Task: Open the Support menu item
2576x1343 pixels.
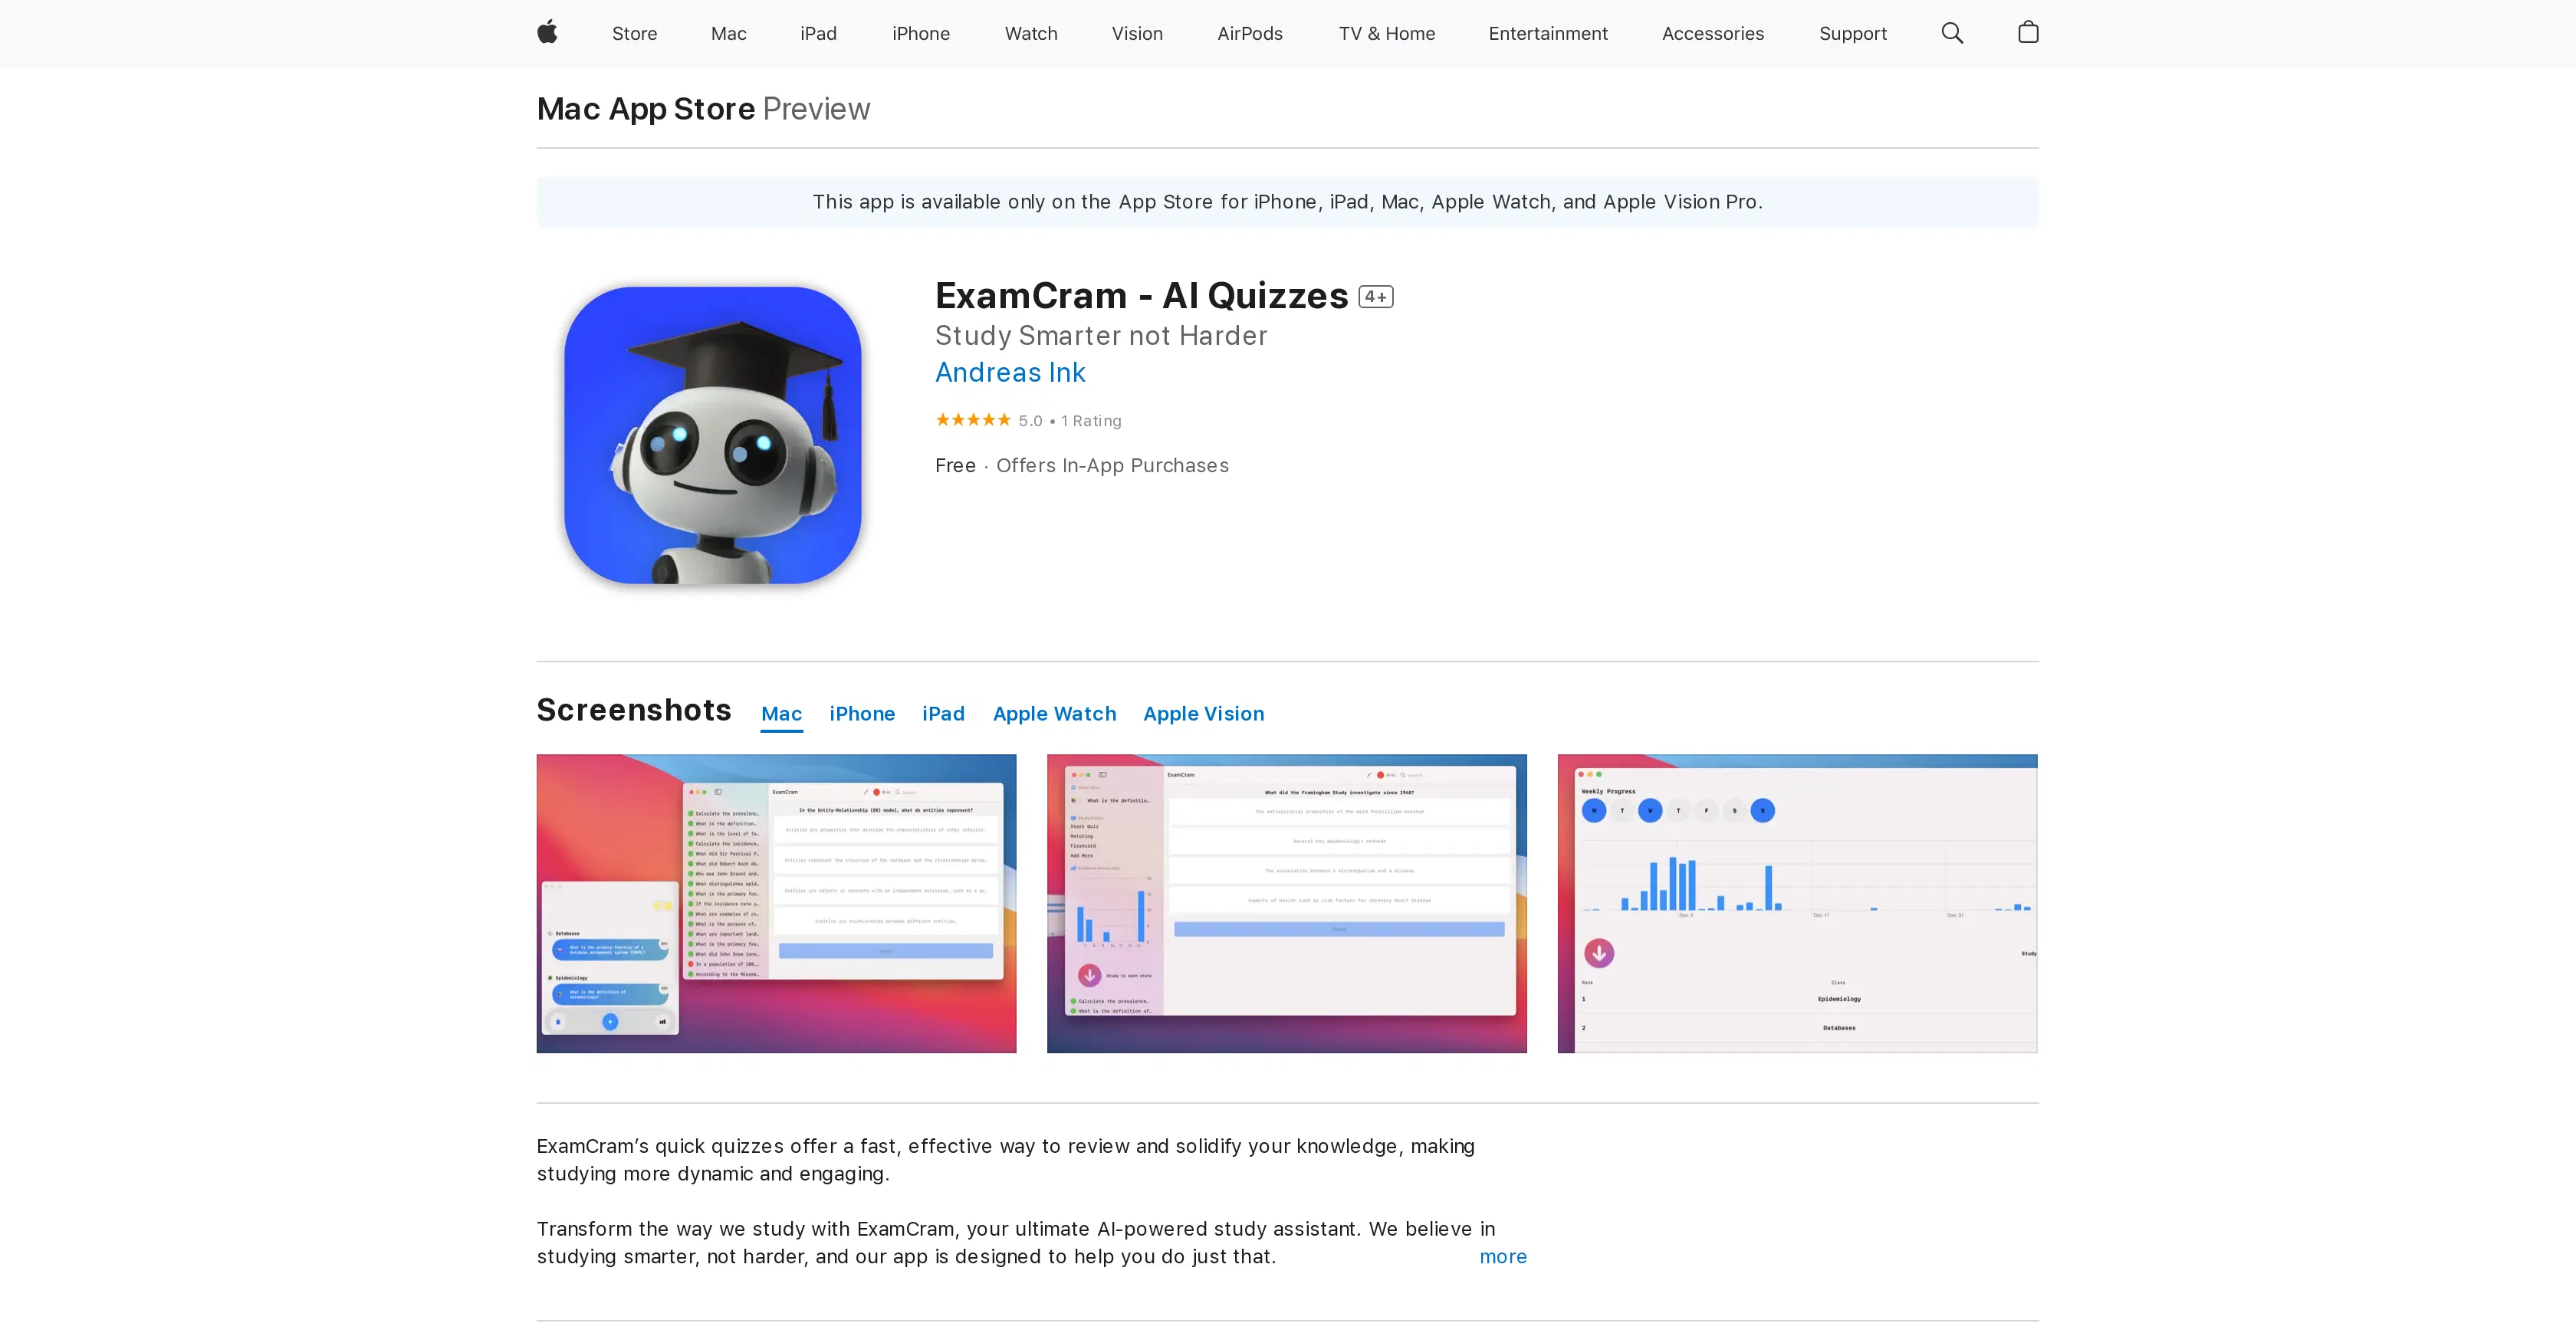Action: point(1852,33)
